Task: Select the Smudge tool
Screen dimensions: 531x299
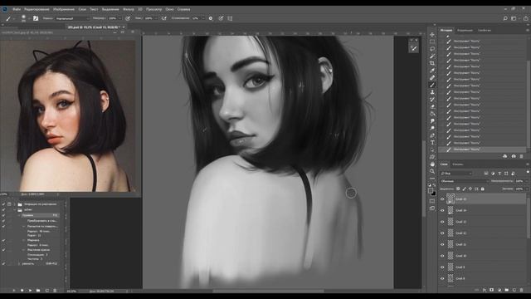Action: [x=432, y=121]
